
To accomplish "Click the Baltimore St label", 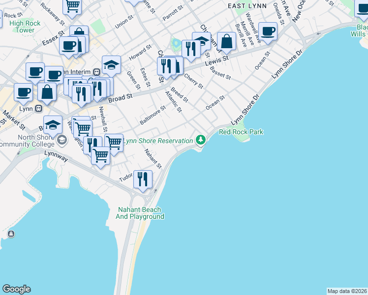I will point(153,115).
